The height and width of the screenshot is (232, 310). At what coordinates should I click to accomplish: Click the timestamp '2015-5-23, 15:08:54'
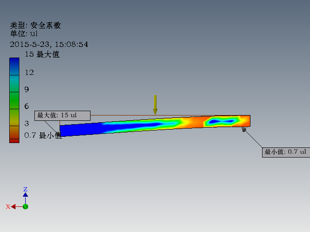[x=49, y=44]
